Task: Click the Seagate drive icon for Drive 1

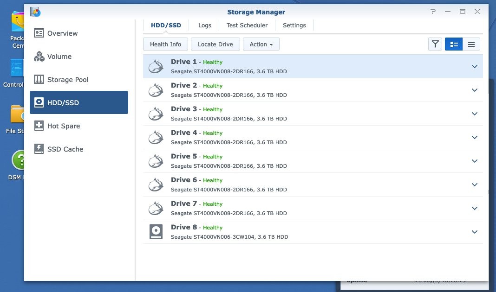Action: (x=156, y=66)
